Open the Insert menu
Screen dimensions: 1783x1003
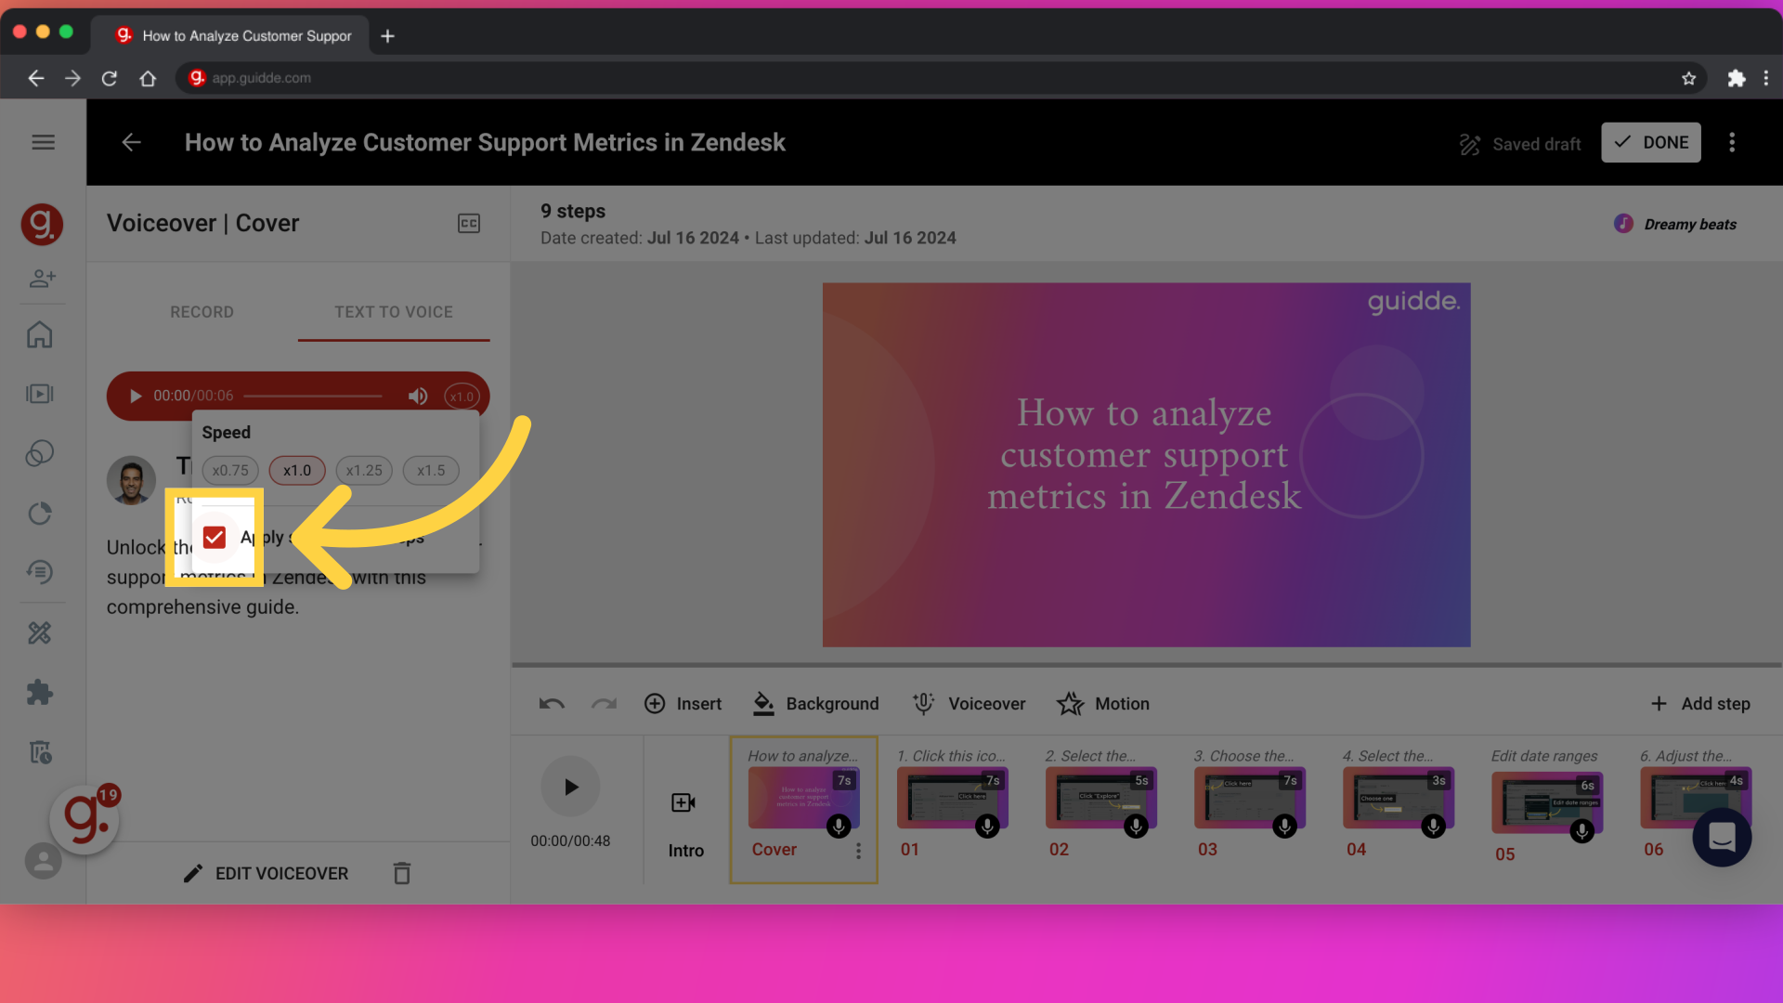coord(683,704)
